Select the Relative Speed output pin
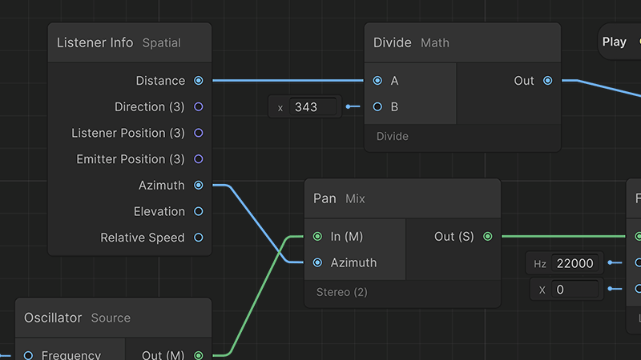641x360 pixels. [x=198, y=238]
